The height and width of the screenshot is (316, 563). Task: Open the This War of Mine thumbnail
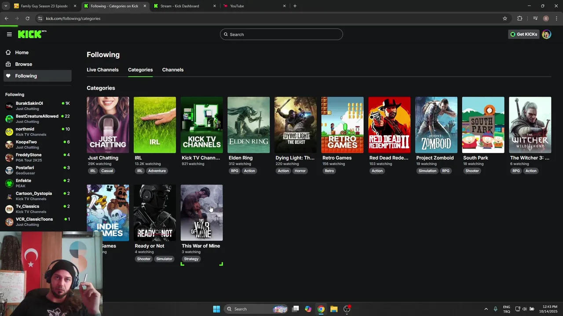pos(201,213)
